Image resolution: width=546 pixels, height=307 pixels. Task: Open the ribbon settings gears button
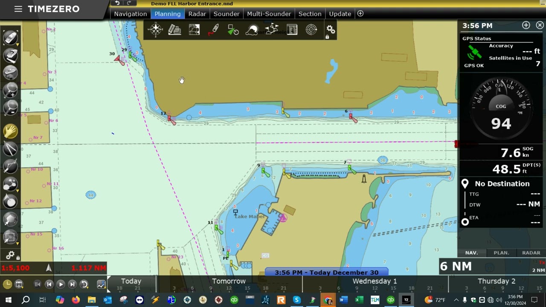point(331,29)
